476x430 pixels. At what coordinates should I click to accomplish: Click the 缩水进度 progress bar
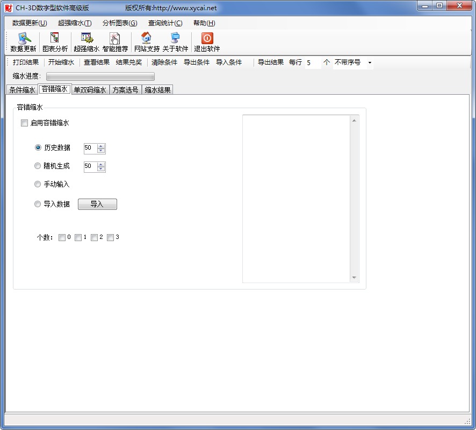[100, 76]
